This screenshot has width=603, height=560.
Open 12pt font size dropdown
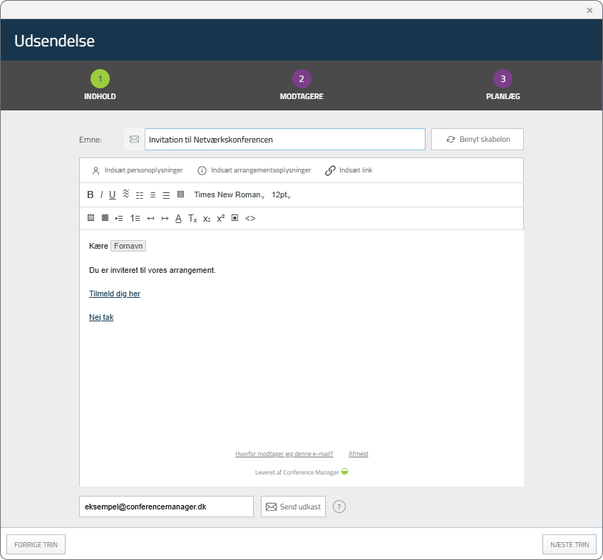[x=281, y=195]
